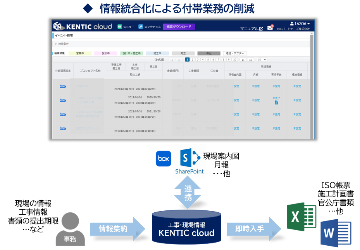Toggle the 営業中 status filter chip
This screenshot has width=360, height=250.
coord(80,53)
